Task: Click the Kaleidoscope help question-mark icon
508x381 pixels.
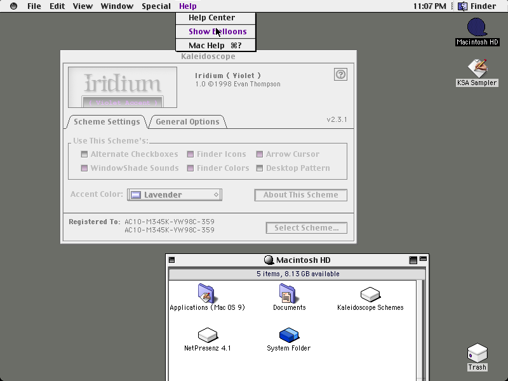Action: click(x=340, y=74)
